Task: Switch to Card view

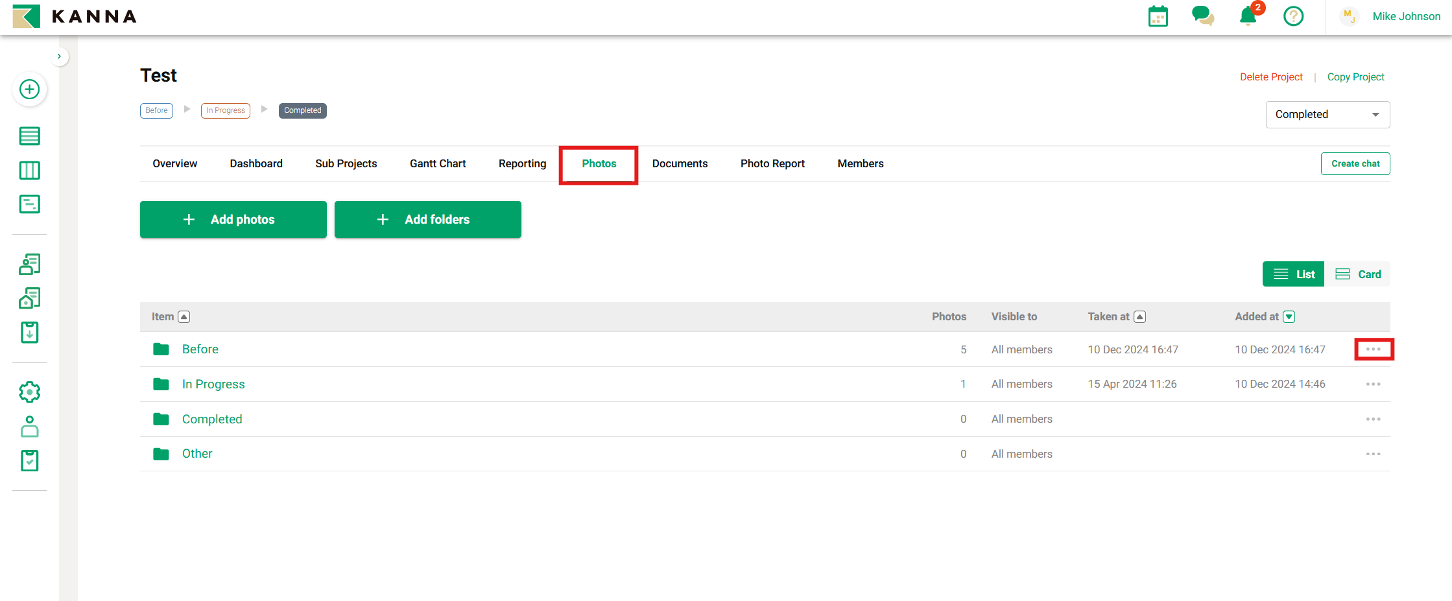Action: coord(1358,274)
